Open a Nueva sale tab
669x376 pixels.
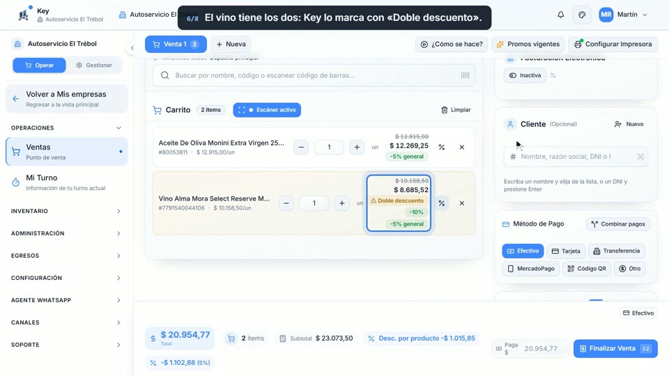(x=231, y=44)
